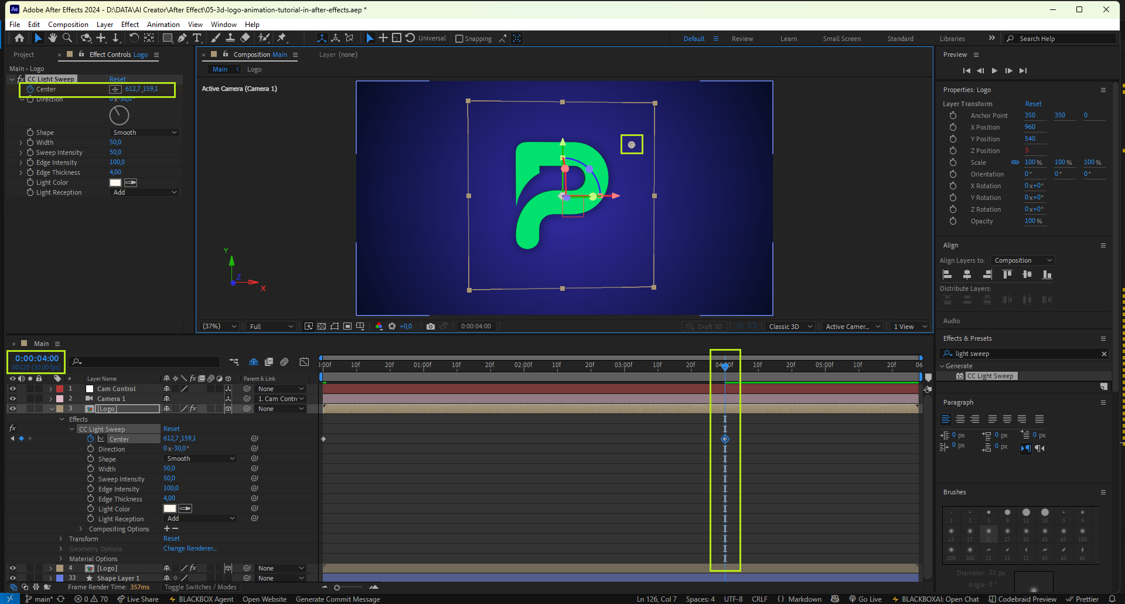Open the viewer resolution dropdown showing Full
The height and width of the screenshot is (604, 1125).
tap(271, 327)
